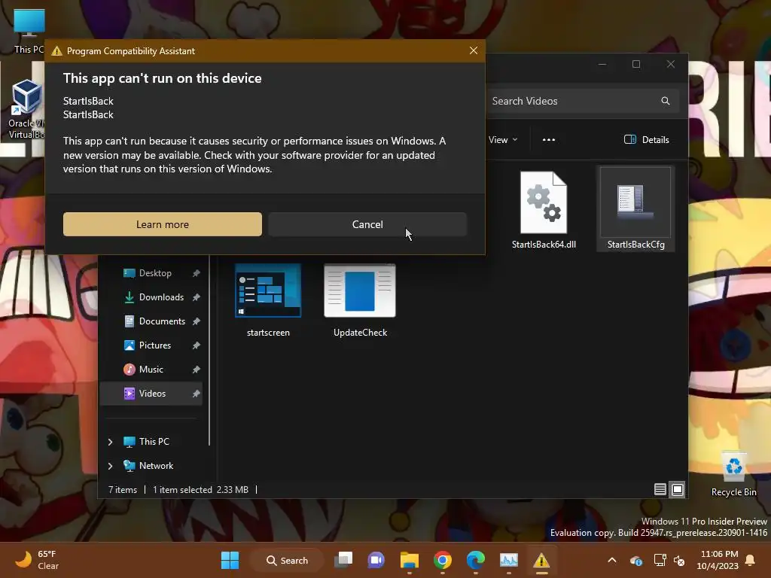
Task: Go to Desktop in the sidebar
Action: (151, 272)
